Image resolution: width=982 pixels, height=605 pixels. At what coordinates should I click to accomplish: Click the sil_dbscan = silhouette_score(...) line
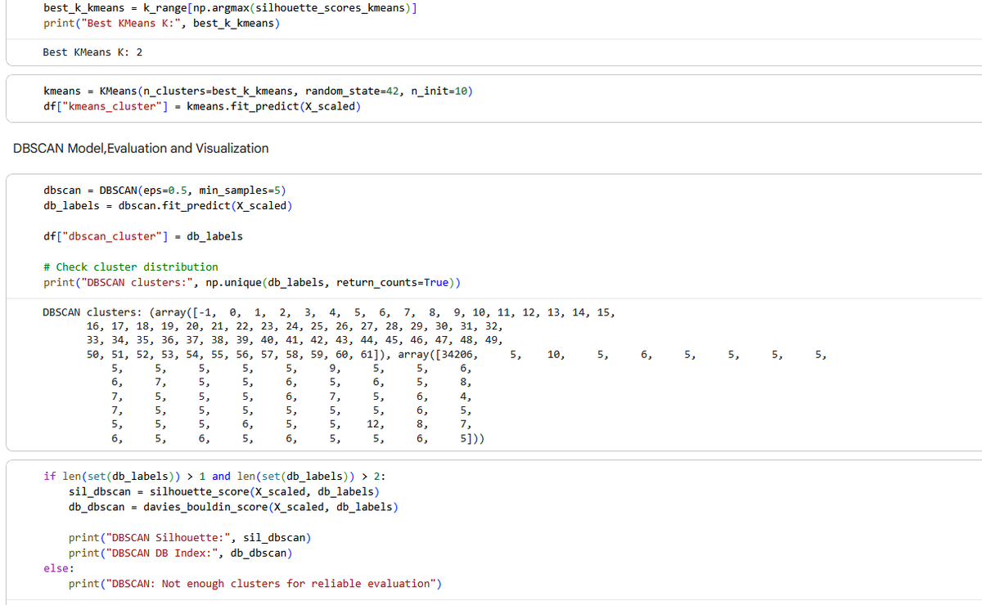click(x=224, y=491)
